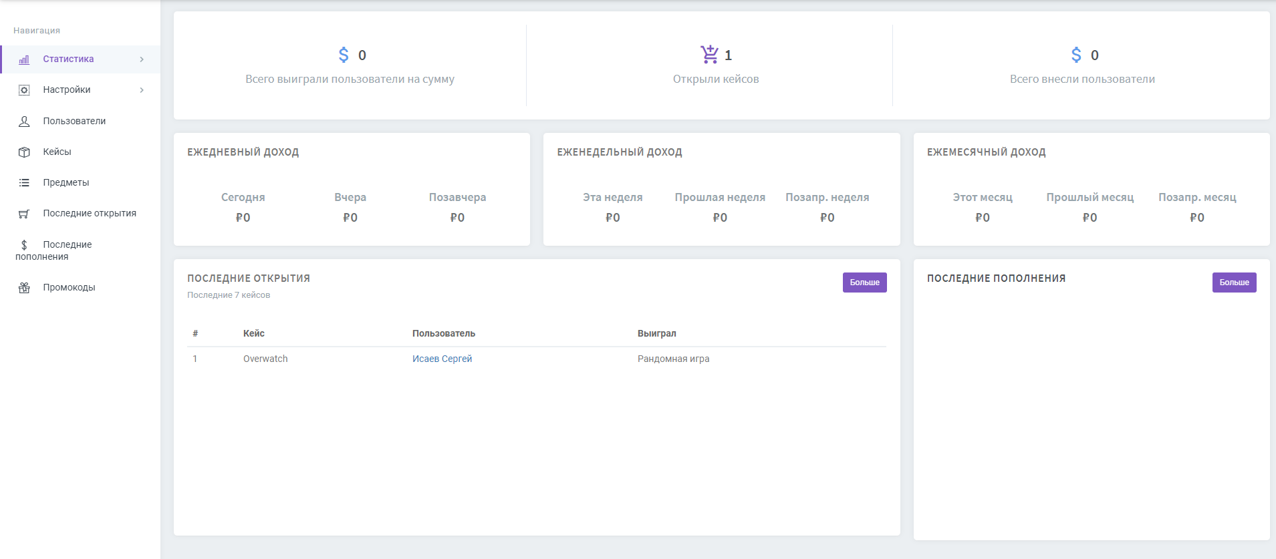The width and height of the screenshot is (1276, 559).
Task: Expand the Настройки submenu chevron
Action: pyautogui.click(x=142, y=90)
